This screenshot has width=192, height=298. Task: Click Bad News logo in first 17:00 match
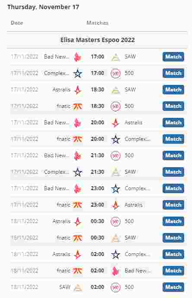tap(78, 57)
